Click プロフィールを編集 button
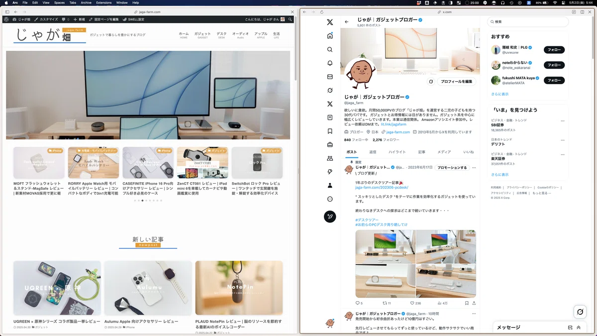The width and height of the screenshot is (597, 336). point(456,82)
